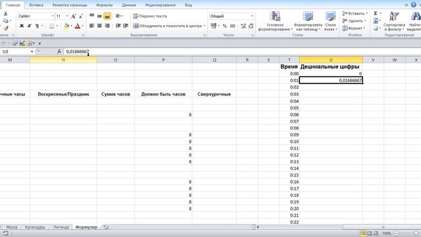Select column U header

331,60
